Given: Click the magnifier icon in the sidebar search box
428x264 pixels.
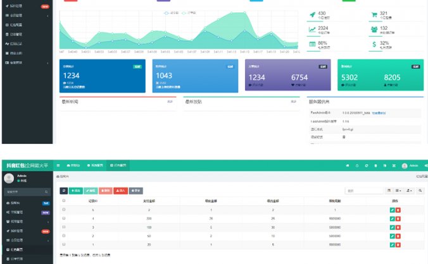Looking at the screenshot, I should point(46,191).
